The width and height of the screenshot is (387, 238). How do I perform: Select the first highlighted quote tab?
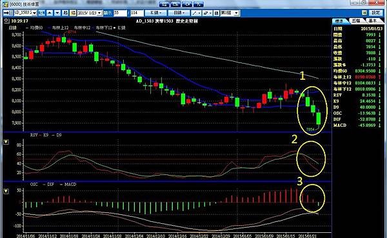click(x=340, y=21)
